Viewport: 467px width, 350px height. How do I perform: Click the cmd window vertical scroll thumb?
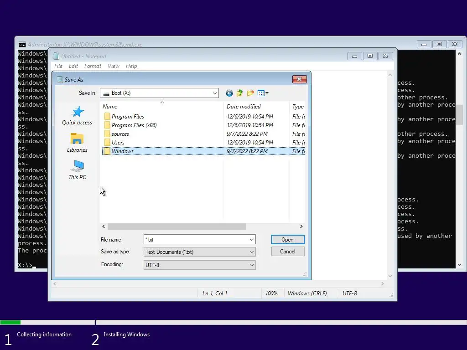[459, 115]
